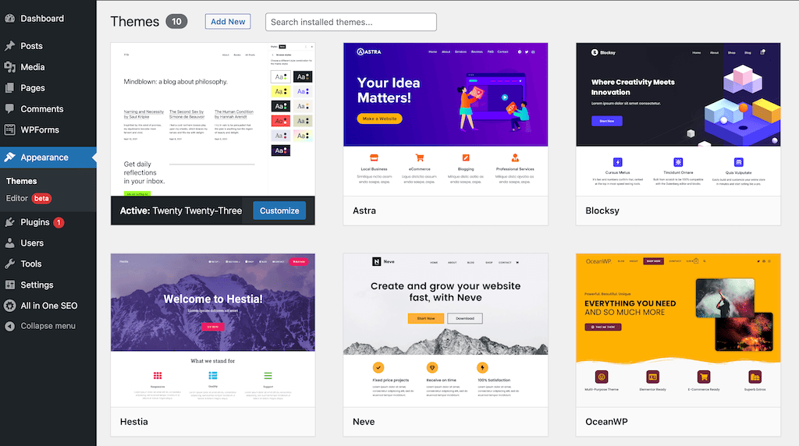Click the Hestia theme name
This screenshot has height=446, width=799.
coord(134,422)
